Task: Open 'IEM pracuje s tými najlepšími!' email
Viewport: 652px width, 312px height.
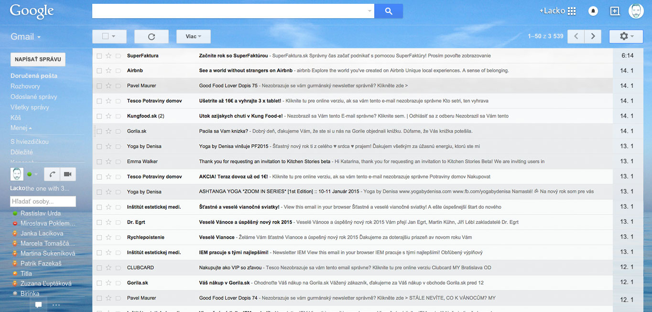Action: click(353, 252)
